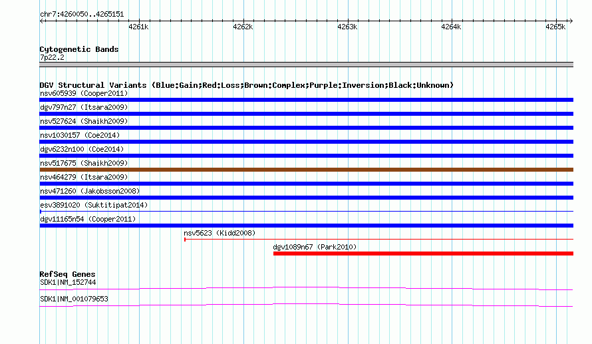592x344 pixels.
Task: Click the nsv605939 (Cooper2011) label
Action: tap(84, 93)
